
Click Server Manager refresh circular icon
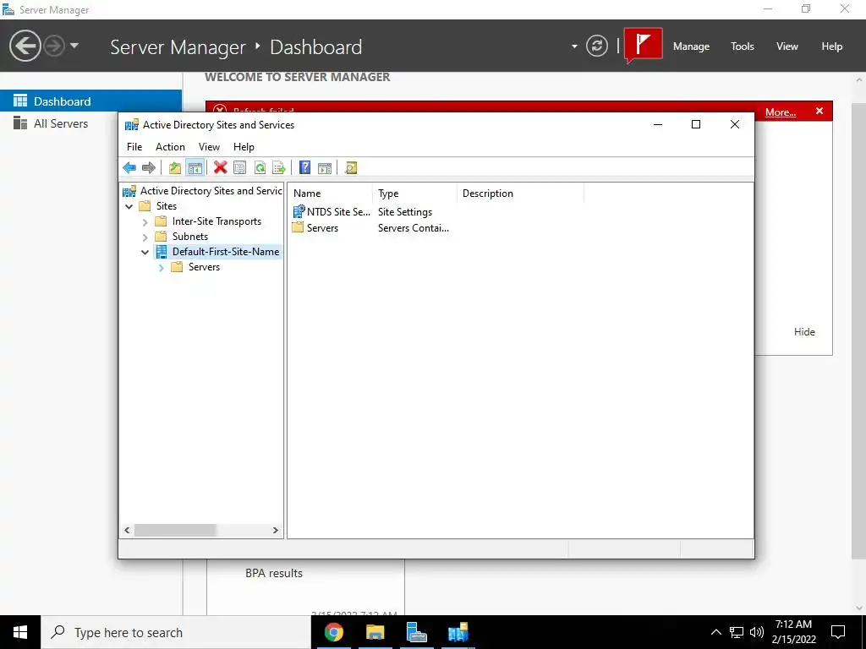click(596, 46)
